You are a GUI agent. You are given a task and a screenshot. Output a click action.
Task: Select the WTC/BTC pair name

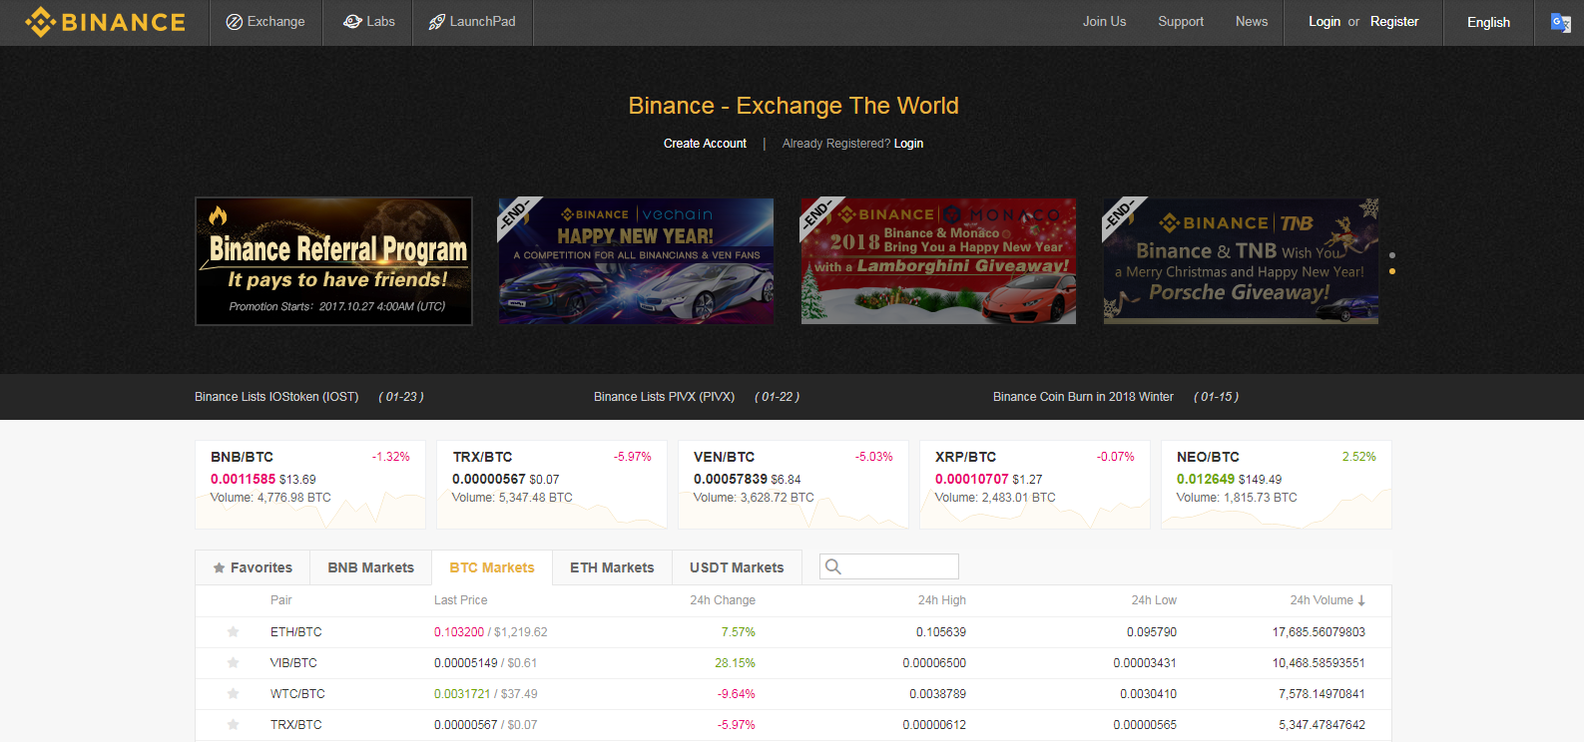click(x=297, y=694)
